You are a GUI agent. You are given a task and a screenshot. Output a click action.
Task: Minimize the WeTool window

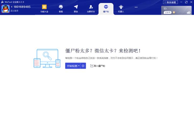point(181,2)
